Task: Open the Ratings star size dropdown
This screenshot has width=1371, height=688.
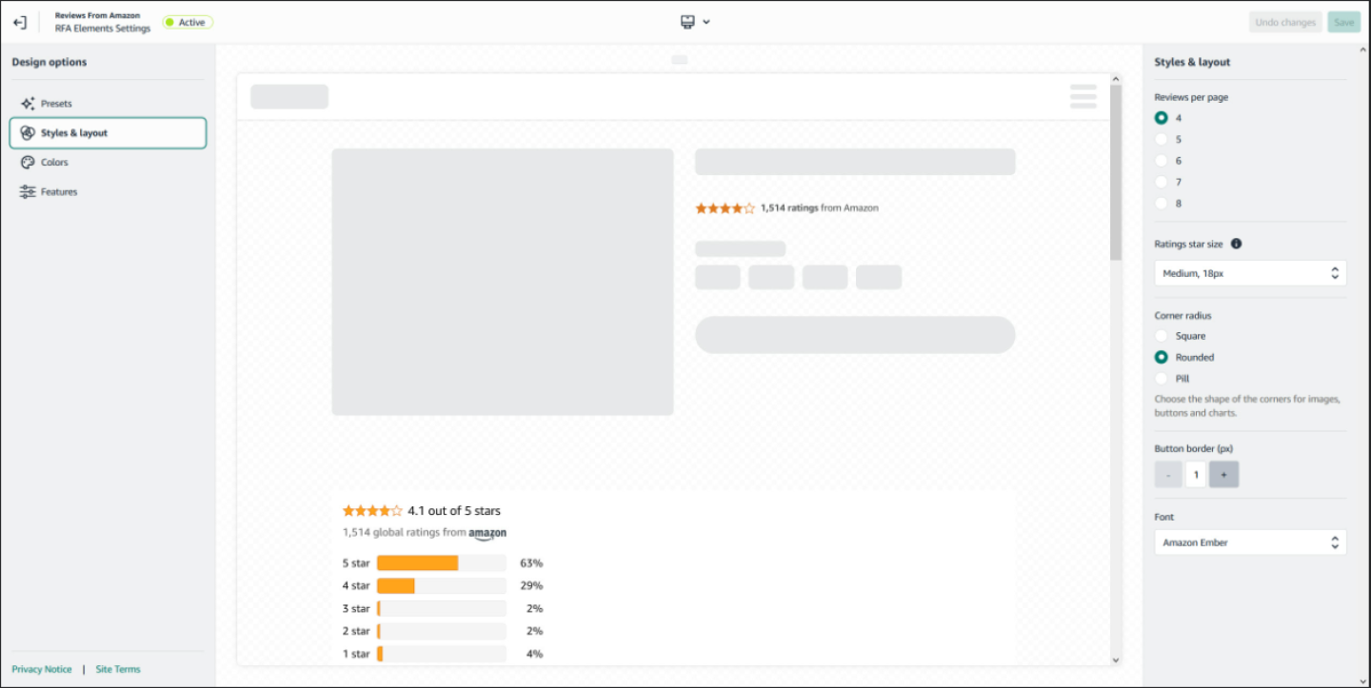Action: click(1250, 273)
